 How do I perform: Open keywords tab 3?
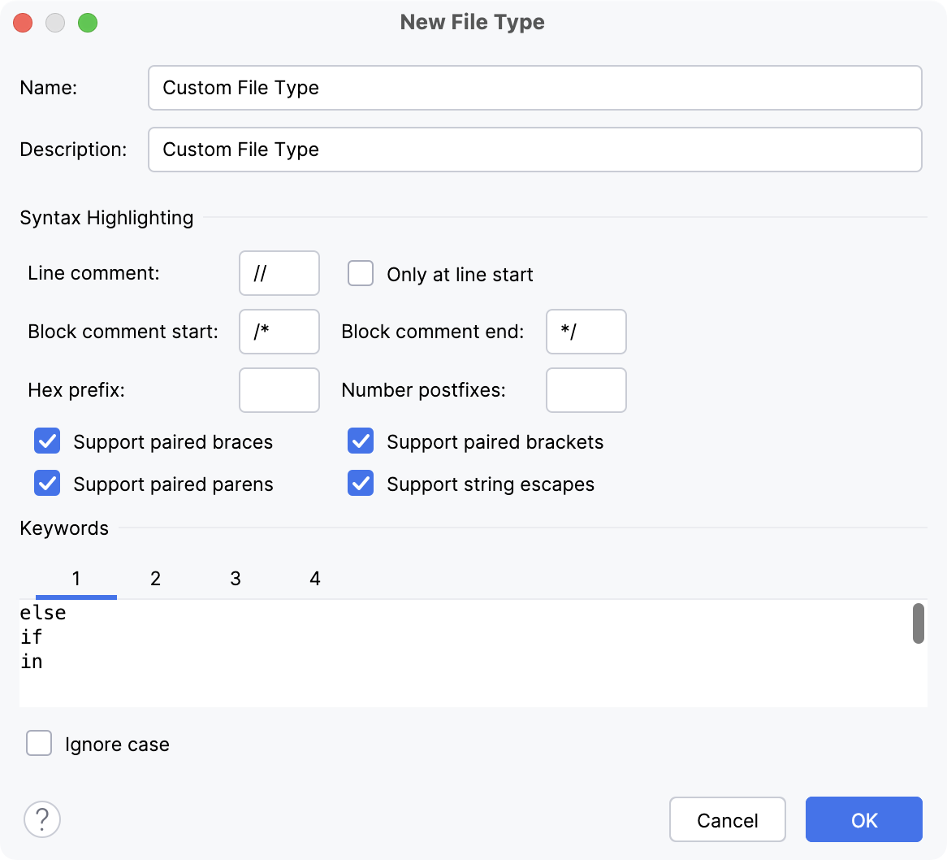coord(235,579)
